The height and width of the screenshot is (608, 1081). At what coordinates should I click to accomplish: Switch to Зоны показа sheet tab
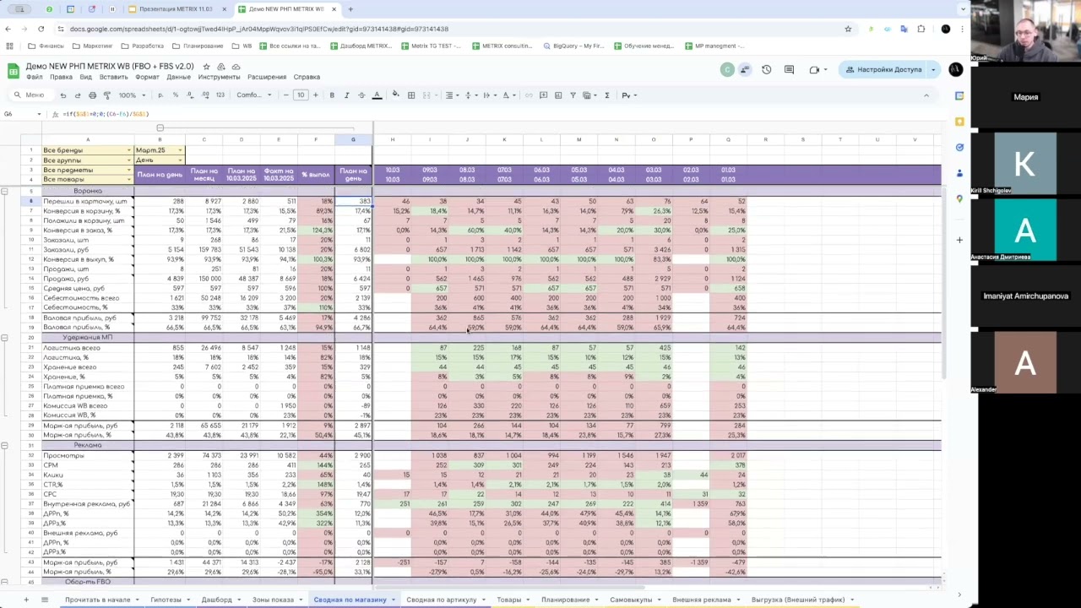point(273,600)
